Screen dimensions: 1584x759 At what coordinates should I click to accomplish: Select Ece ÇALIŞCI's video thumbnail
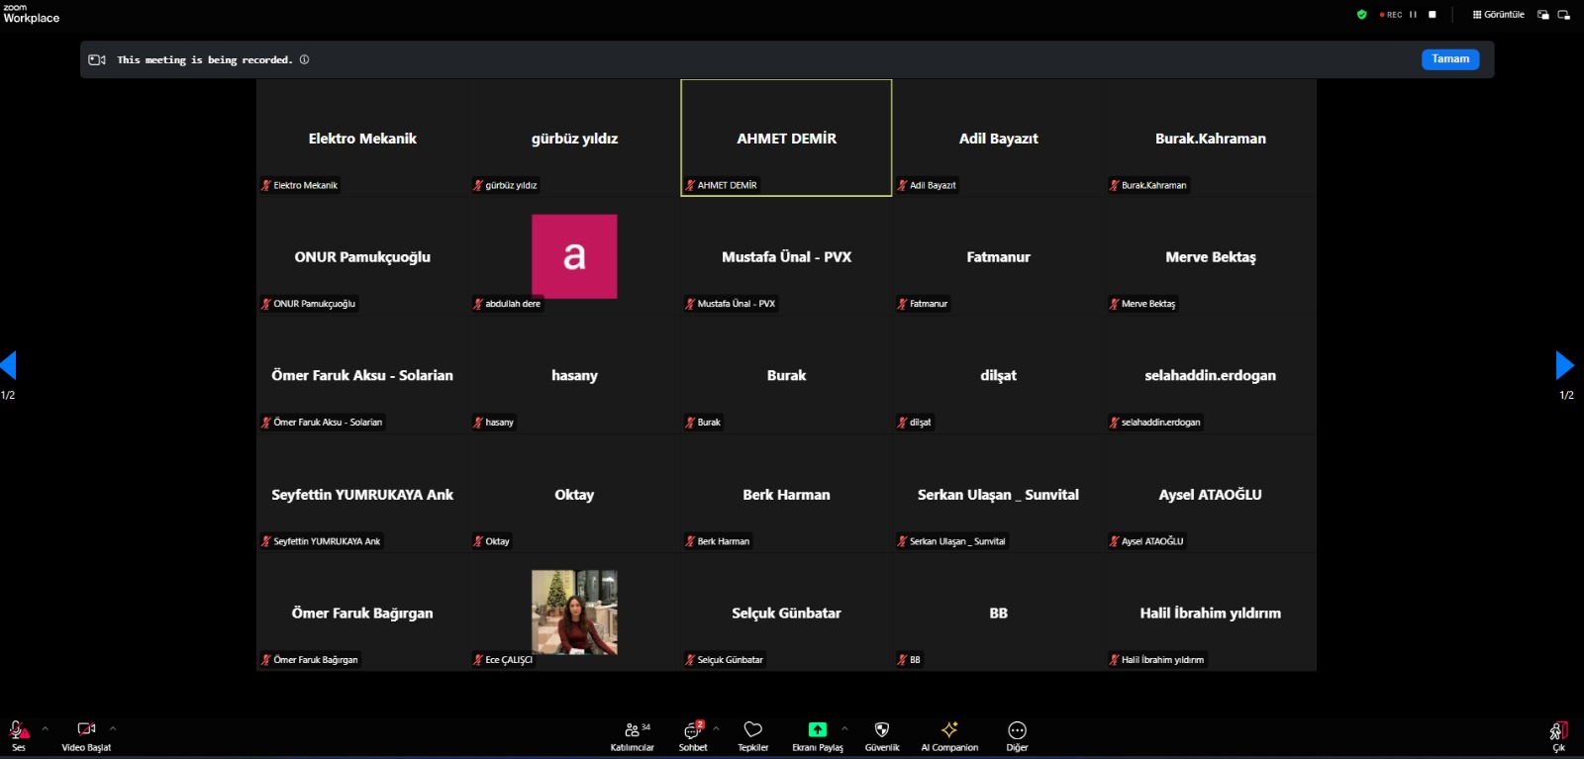click(x=574, y=612)
